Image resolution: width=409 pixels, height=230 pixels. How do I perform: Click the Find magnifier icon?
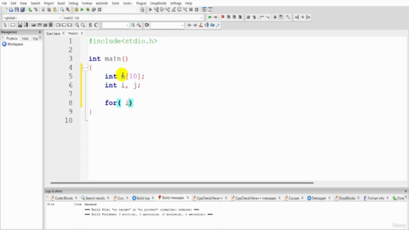(x=62, y=10)
